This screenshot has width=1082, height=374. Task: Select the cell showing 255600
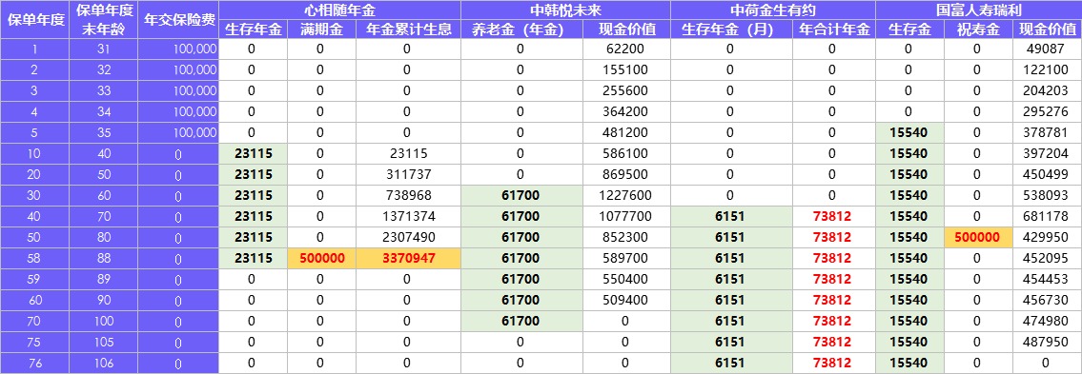click(626, 91)
